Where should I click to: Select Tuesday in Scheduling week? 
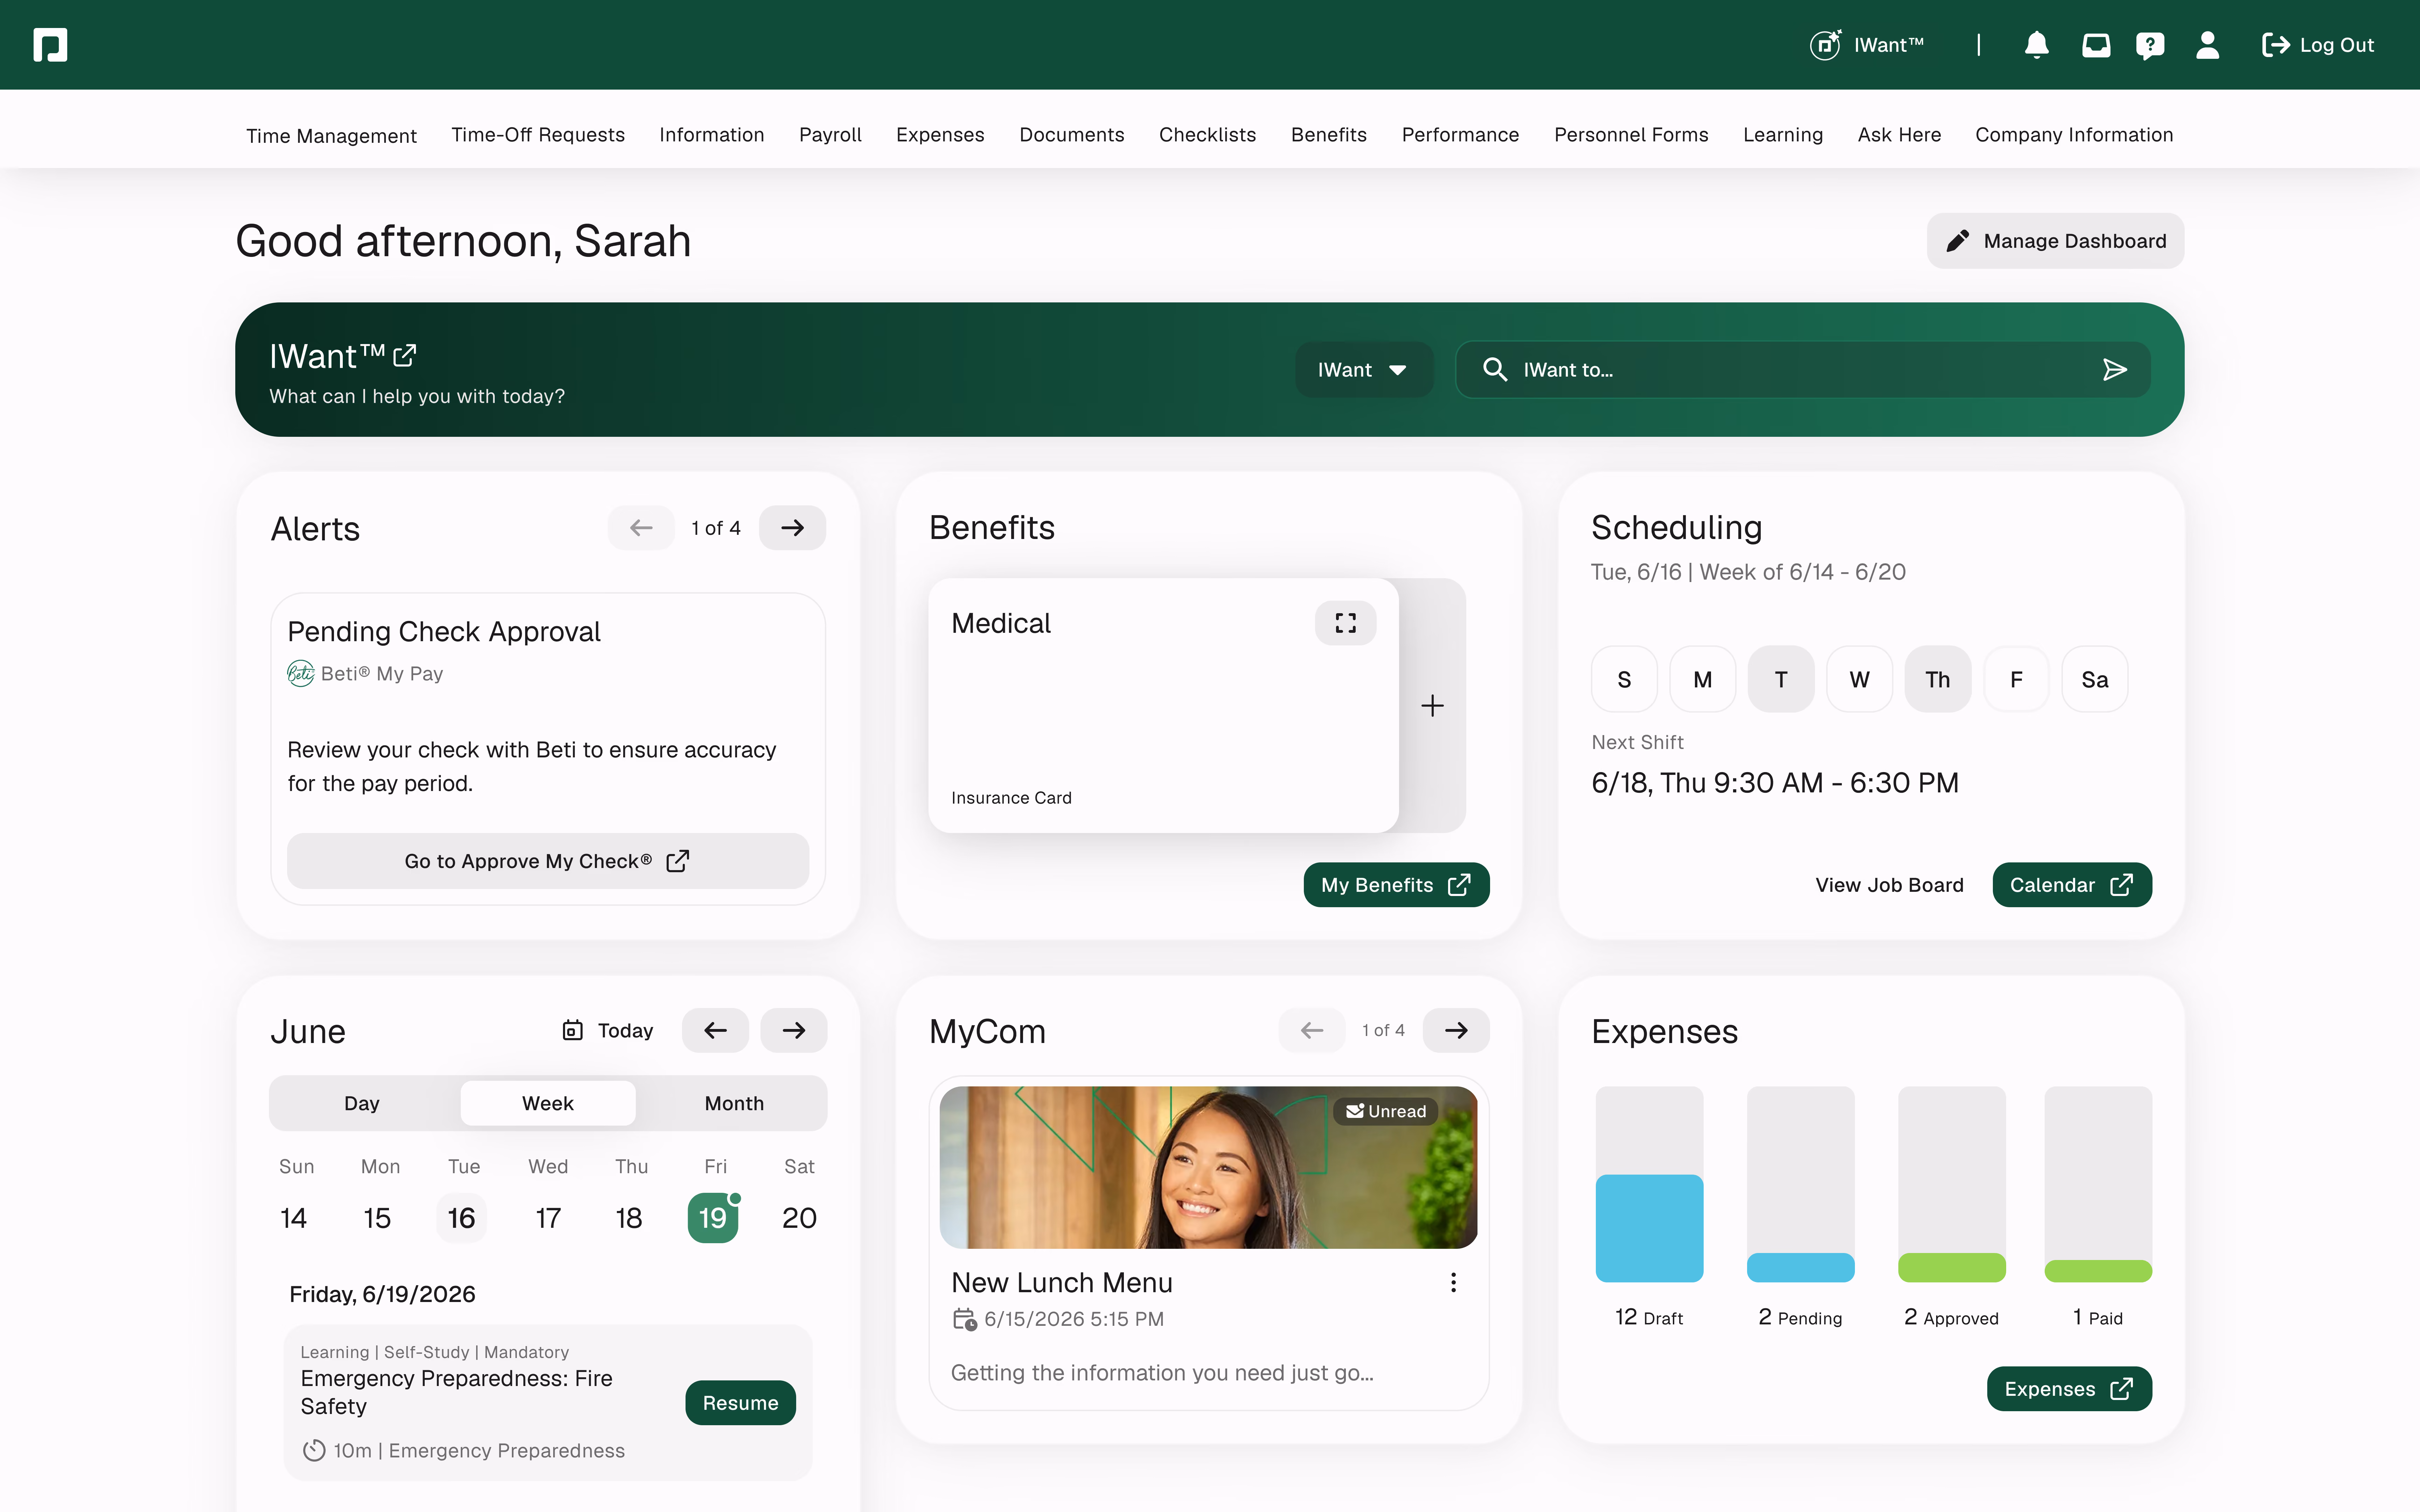[1781, 679]
